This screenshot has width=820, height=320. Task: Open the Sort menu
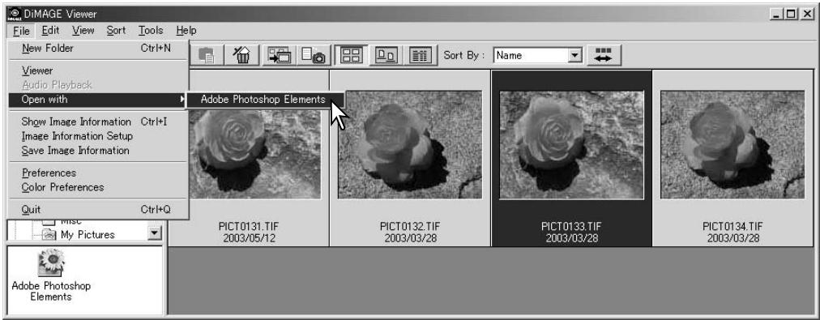116,31
